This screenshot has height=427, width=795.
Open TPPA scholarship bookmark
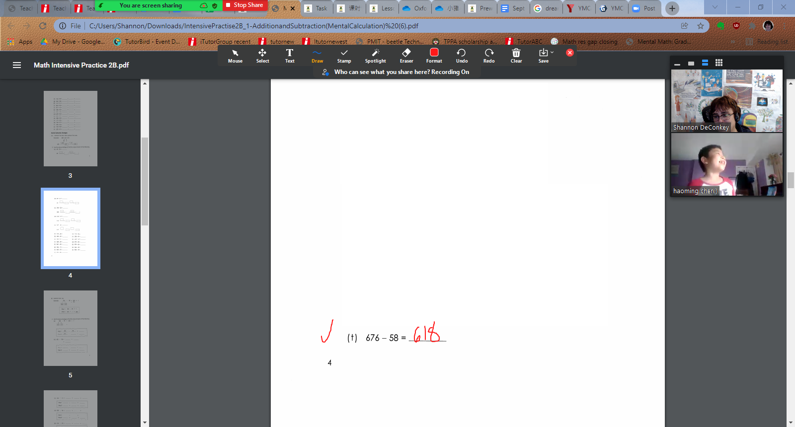coord(465,42)
